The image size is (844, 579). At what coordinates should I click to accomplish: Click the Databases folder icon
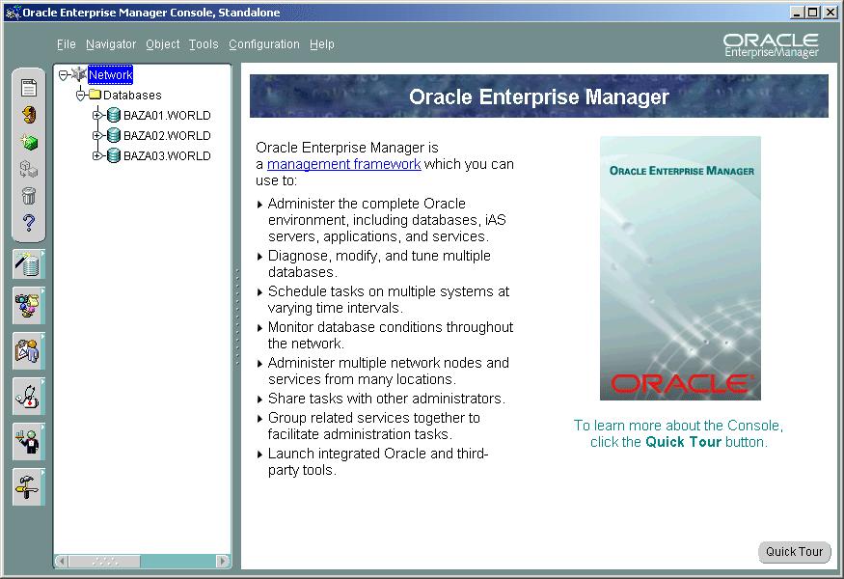click(95, 95)
